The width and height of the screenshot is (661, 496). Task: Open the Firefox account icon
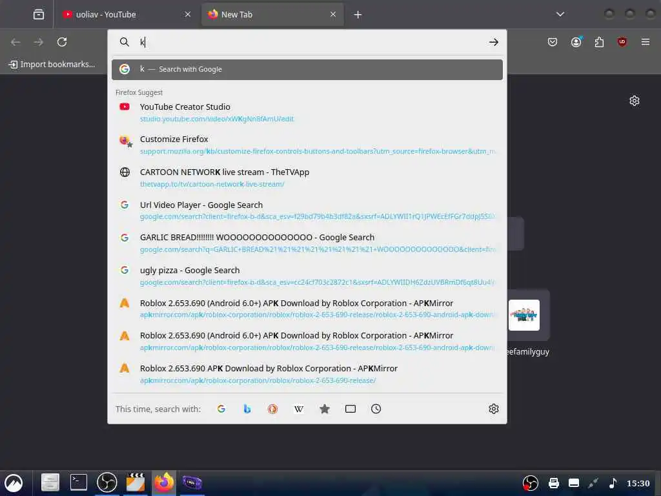click(x=576, y=42)
